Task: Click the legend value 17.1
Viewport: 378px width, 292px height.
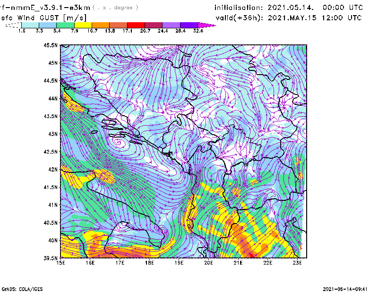Action: pyautogui.click(x=128, y=31)
